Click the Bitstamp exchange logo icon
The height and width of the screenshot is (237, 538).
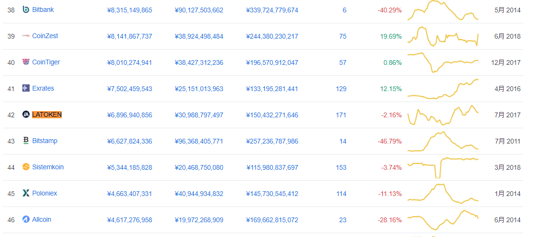click(26, 141)
